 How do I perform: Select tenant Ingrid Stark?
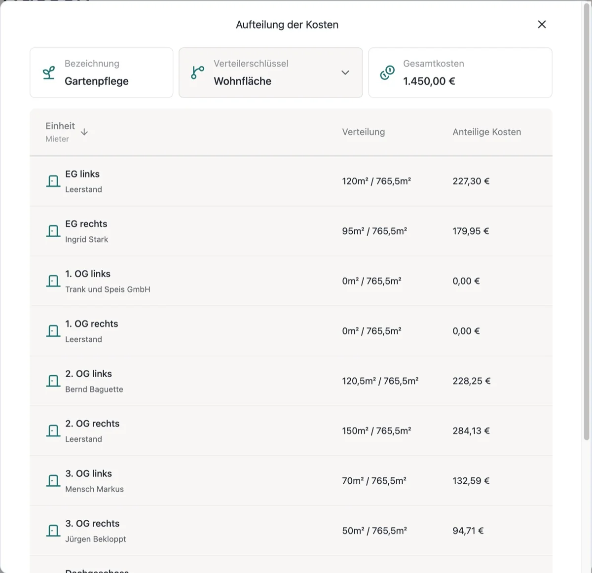pyautogui.click(x=87, y=239)
